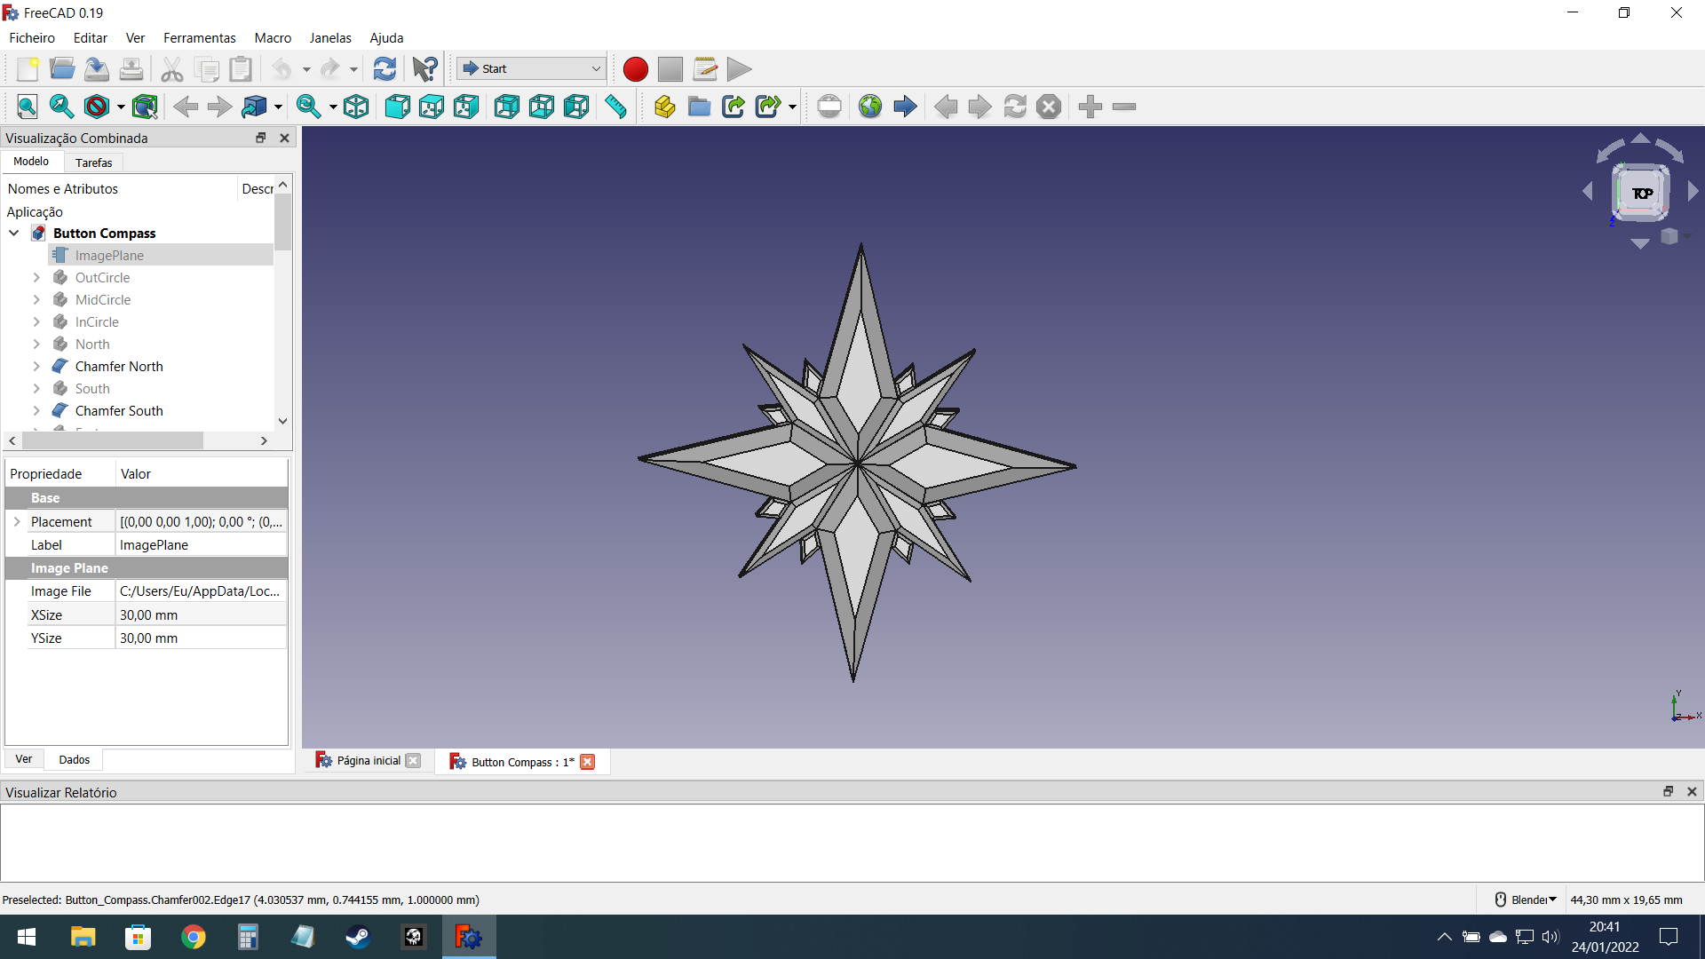Click the What's This help icon

425,68
